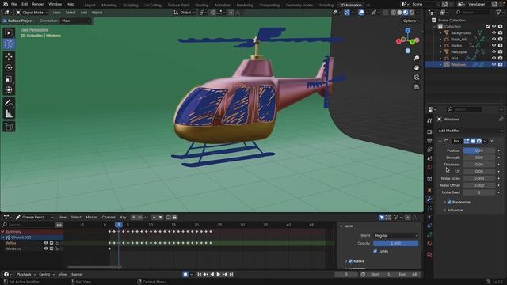This screenshot has height=285, width=507.
Task: Select the Select Box tool
Action: [x=9, y=33]
